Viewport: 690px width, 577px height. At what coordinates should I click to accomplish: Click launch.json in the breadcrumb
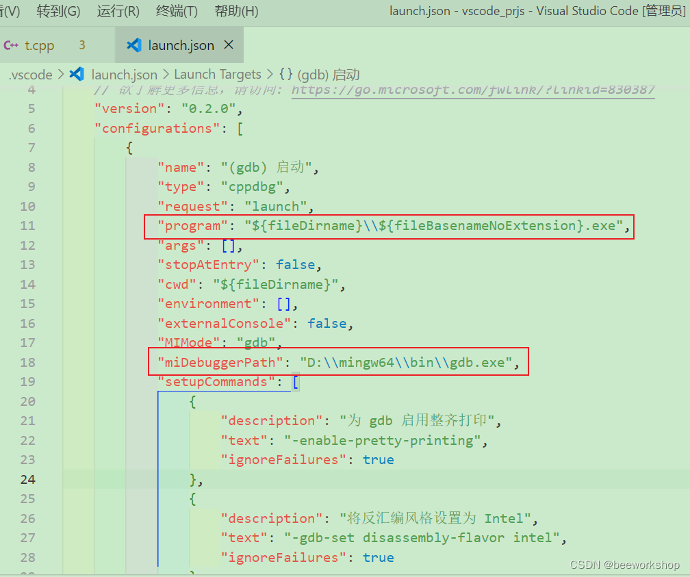click(x=124, y=75)
